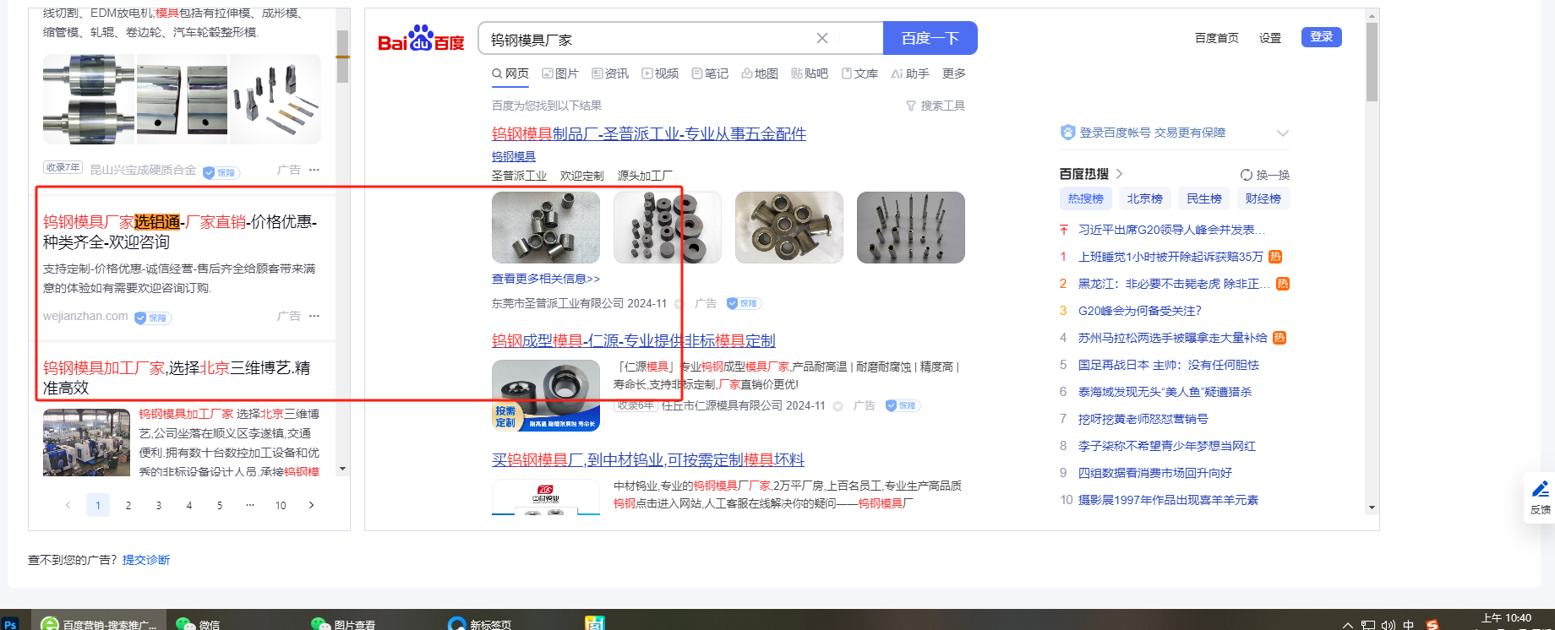Click the small 钨钢模具 sublink
1555x630 pixels.
pyautogui.click(x=514, y=156)
